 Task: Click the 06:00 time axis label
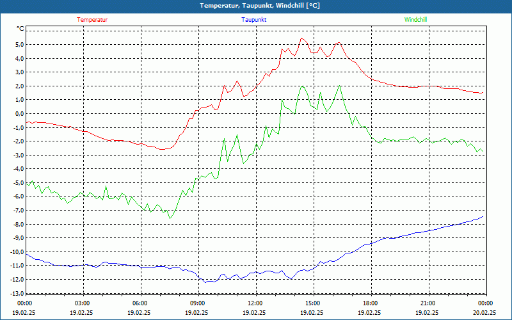coord(140,303)
